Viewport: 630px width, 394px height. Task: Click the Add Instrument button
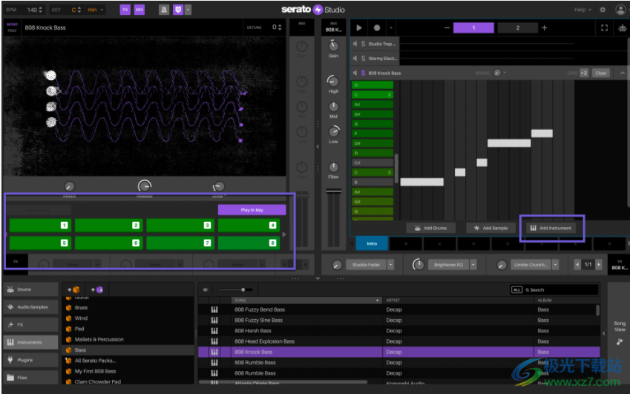(x=551, y=228)
